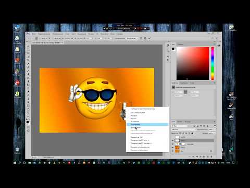Click the delete layer trash icon
Viewport: 250px width, 188px height.
click(211, 157)
